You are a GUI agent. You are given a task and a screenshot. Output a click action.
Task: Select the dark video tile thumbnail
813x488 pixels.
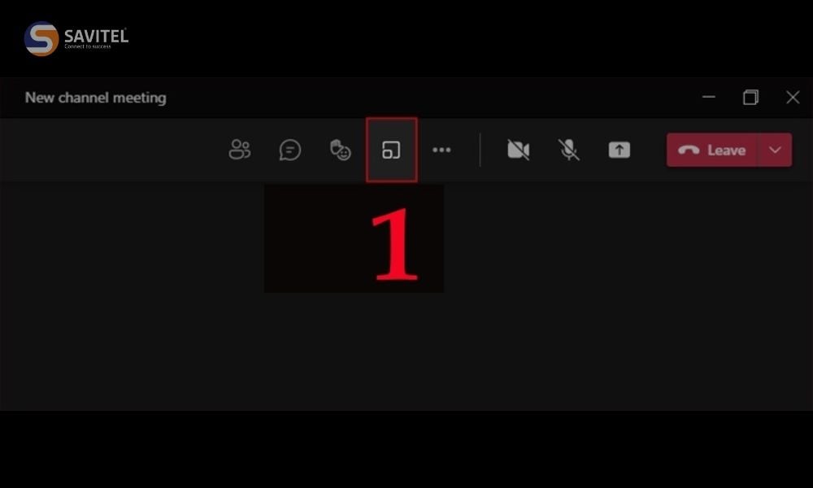coord(354,238)
